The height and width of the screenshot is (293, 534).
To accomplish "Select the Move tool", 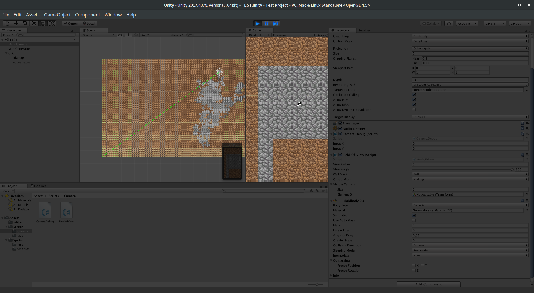I will click(x=16, y=23).
